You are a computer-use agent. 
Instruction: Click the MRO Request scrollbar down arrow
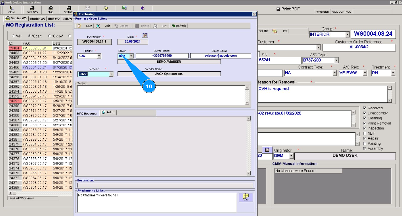click(249, 173)
